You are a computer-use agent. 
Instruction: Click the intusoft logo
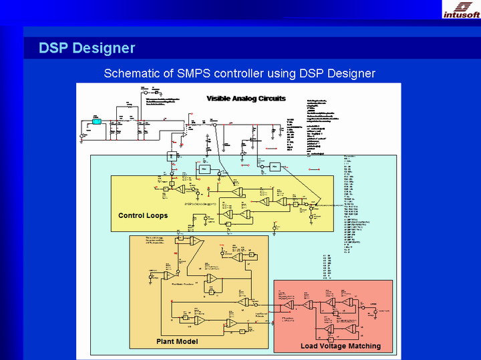coord(462,9)
